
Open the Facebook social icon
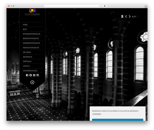click(x=27, y=75)
